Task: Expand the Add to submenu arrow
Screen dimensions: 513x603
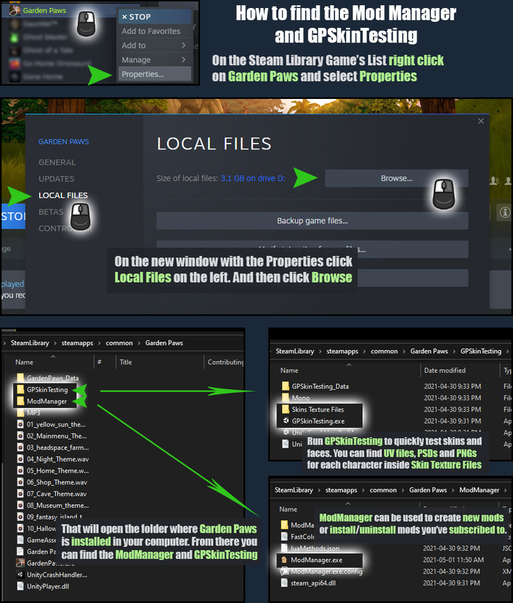Action: pyautogui.click(x=183, y=45)
